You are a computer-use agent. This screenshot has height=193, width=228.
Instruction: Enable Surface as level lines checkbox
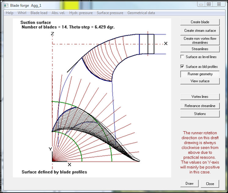(x=182, y=57)
